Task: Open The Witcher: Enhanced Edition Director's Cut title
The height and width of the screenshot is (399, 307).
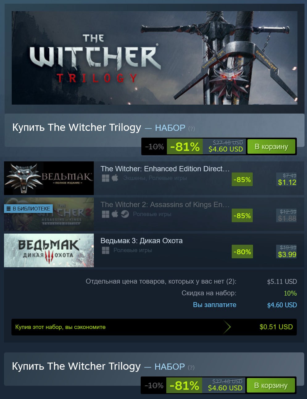Action: tap(165, 169)
